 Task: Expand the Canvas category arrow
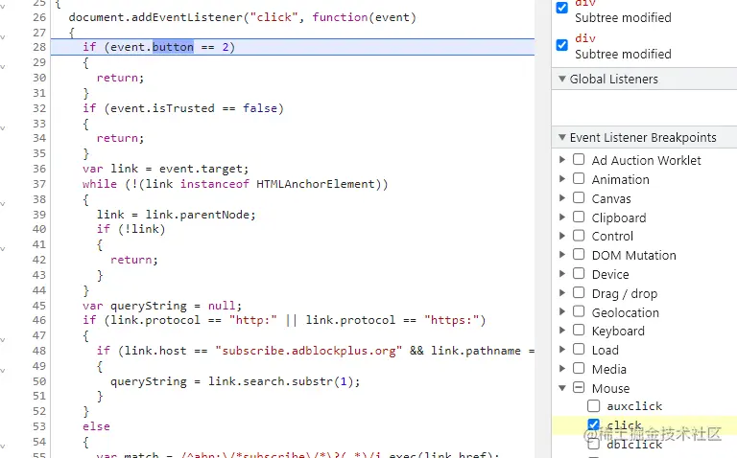click(x=562, y=197)
